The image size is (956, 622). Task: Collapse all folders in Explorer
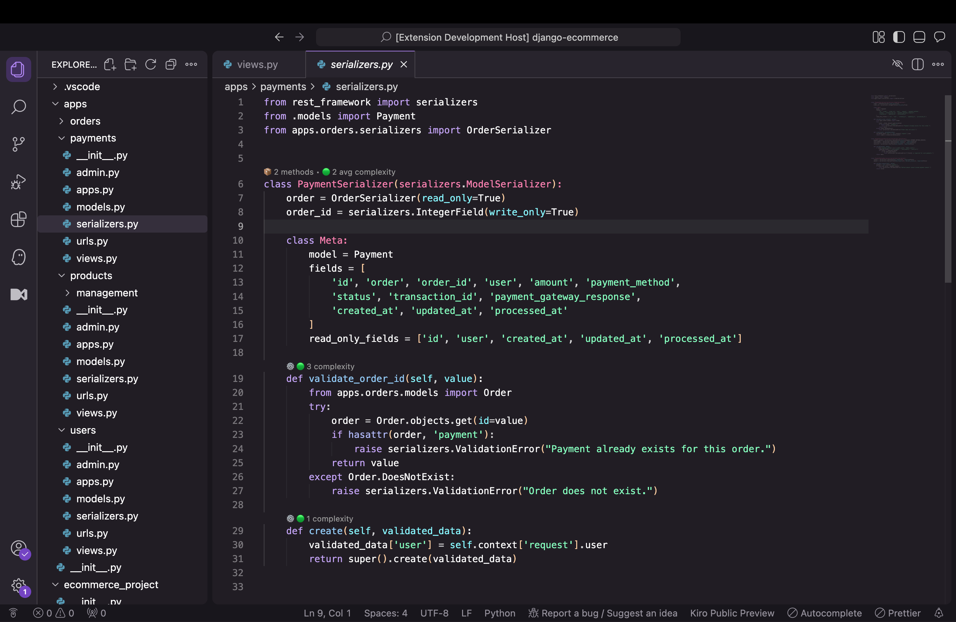(171, 64)
